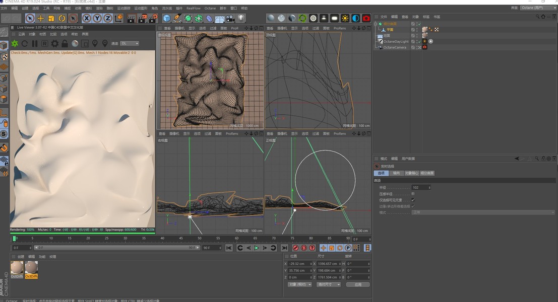Open the 界面 layout dropdown showing Octane

pos(538,8)
